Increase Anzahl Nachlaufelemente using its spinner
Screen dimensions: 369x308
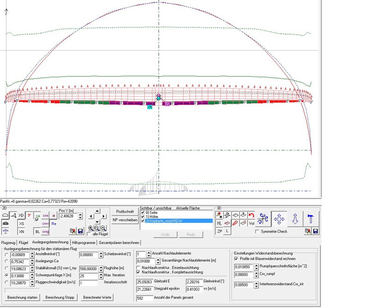pos(149,253)
